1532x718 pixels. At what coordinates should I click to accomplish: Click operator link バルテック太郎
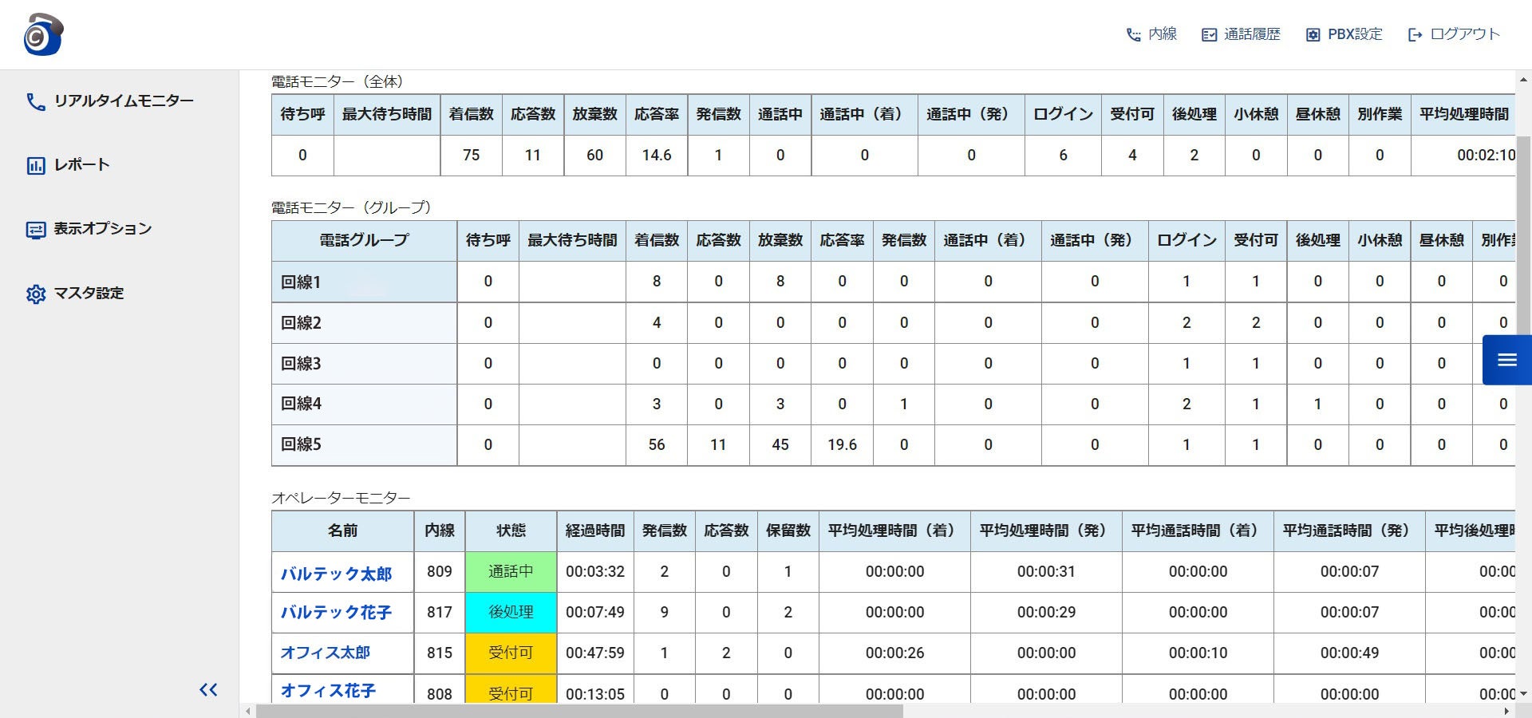[336, 574]
